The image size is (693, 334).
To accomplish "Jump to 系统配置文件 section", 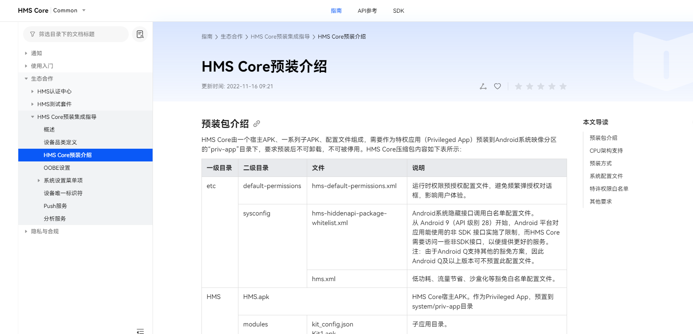I will click(x=606, y=176).
